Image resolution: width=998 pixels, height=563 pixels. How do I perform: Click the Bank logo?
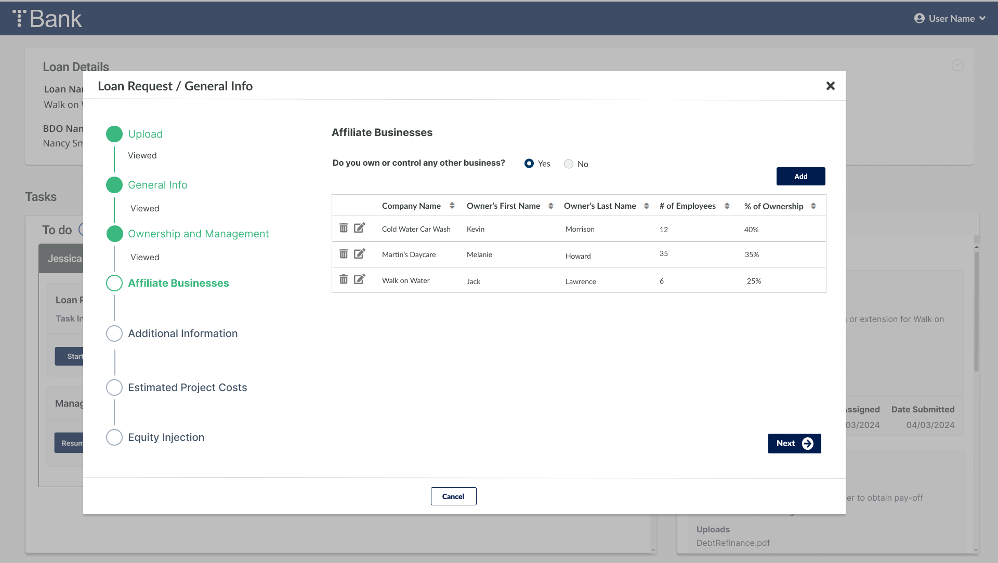pyautogui.click(x=47, y=19)
